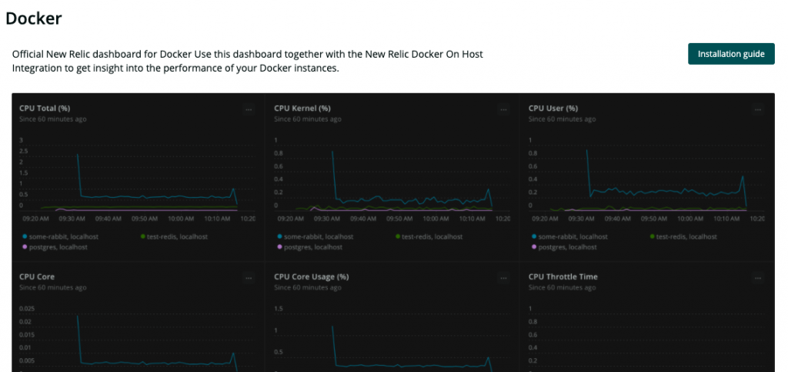This screenshot has height=372, width=788.
Task: Open CPU Core widget options menu
Action: 249,277
